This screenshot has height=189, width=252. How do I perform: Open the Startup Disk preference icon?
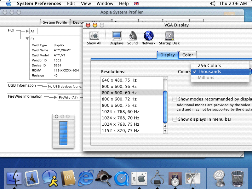coord(169,38)
